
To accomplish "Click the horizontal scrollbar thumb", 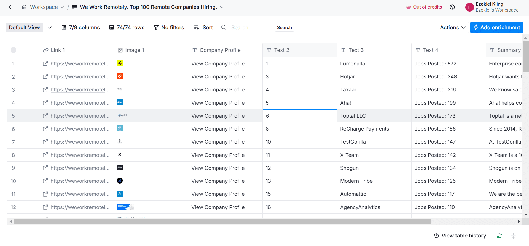I will [222, 221].
